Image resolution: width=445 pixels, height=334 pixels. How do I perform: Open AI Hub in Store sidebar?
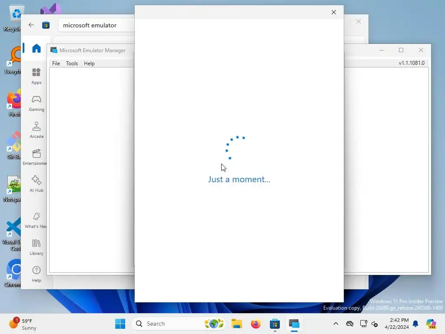[37, 184]
